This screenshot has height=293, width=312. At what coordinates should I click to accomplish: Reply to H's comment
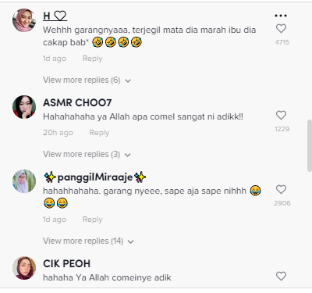pos(92,59)
